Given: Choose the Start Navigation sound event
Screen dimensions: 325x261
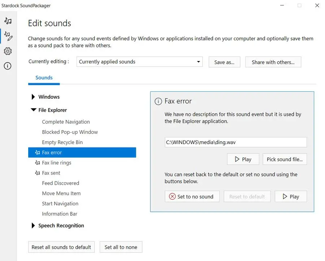Looking at the screenshot, I should coord(60,204).
